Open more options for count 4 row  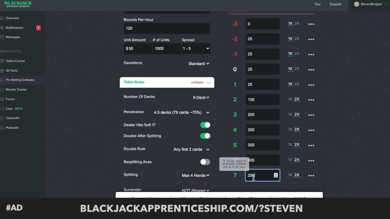[311, 130]
